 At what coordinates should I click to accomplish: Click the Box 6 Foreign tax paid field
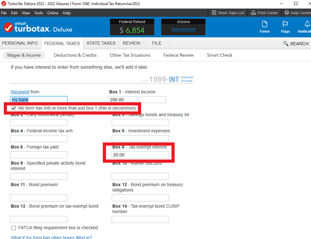39,155
